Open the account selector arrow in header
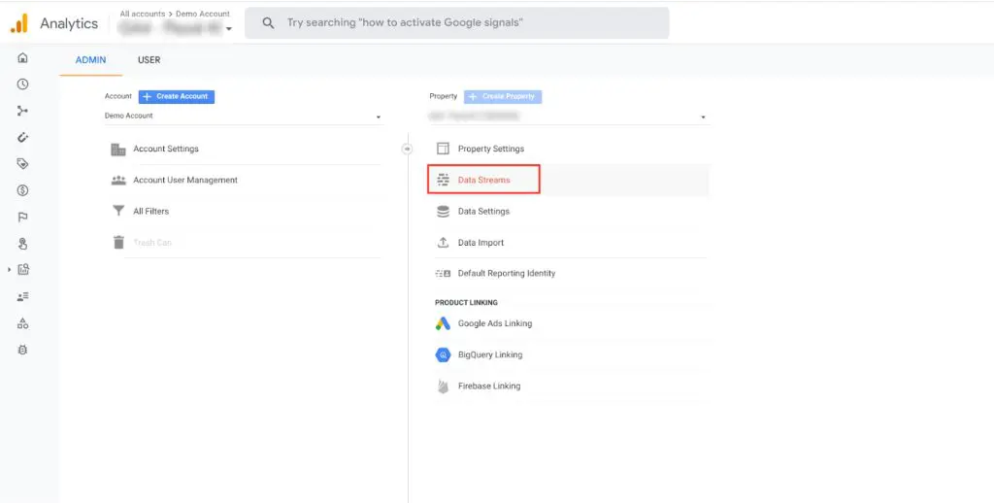 229,28
